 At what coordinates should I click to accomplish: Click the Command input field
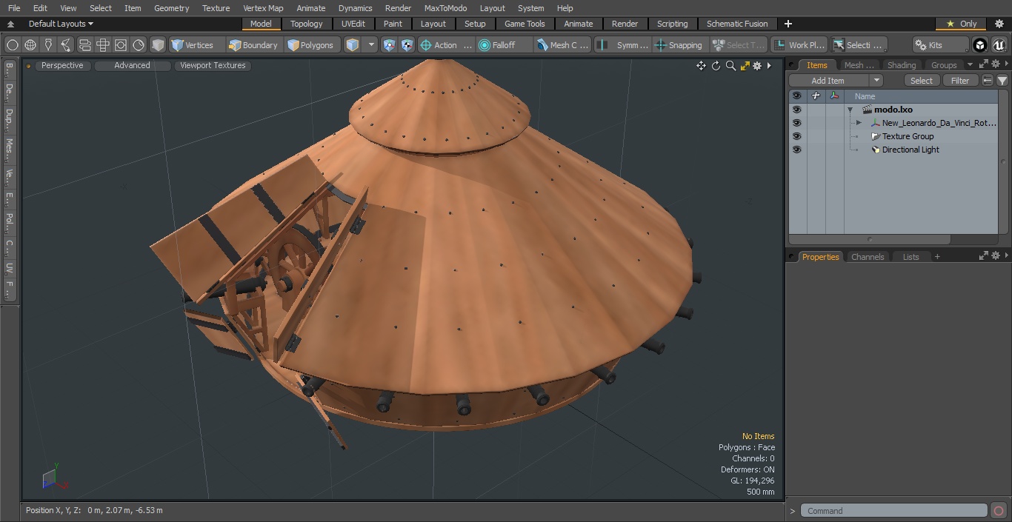[x=893, y=511]
